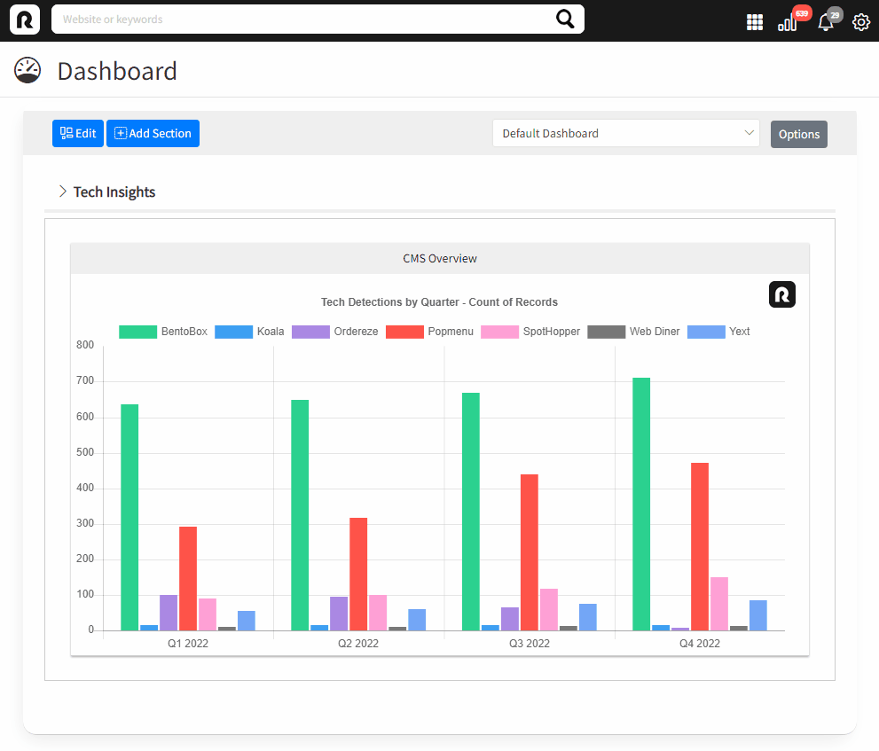The width and height of the screenshot is (879, 751).
Task: Open the apps grid icon
Action: coord(755,22)
